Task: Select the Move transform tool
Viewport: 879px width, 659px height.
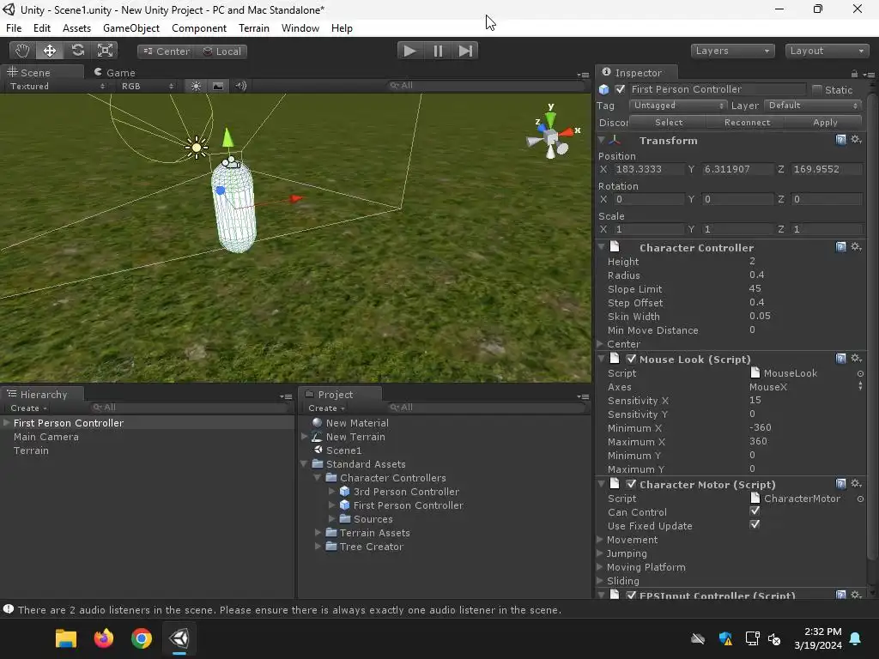Action: (49, 51)
